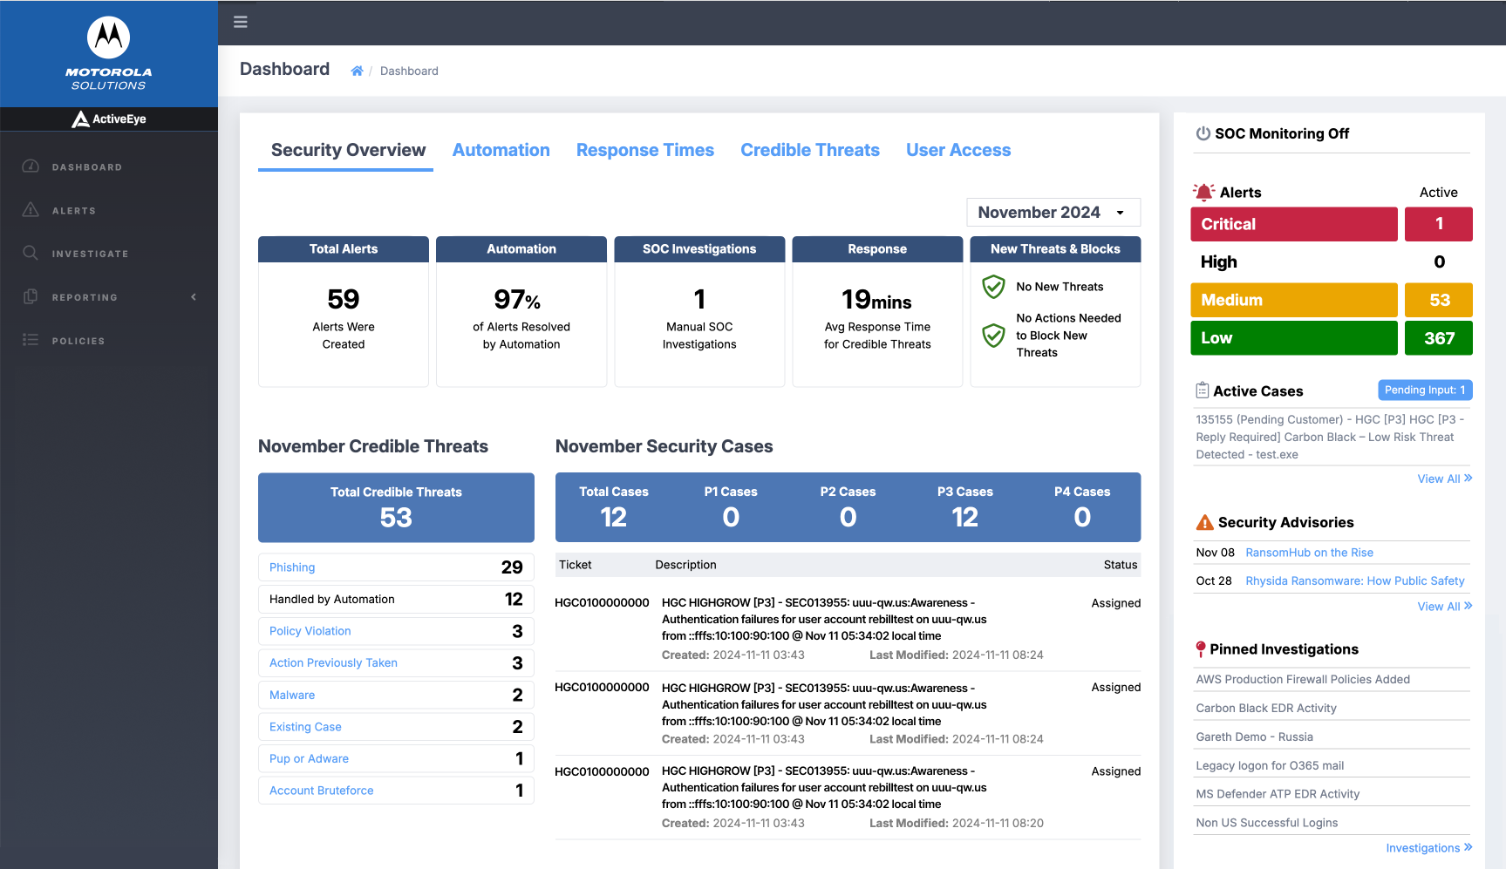Click the SOC Monitoring power icon
This screenshot has height=869, width=1506.
(x=1203, y=133)
